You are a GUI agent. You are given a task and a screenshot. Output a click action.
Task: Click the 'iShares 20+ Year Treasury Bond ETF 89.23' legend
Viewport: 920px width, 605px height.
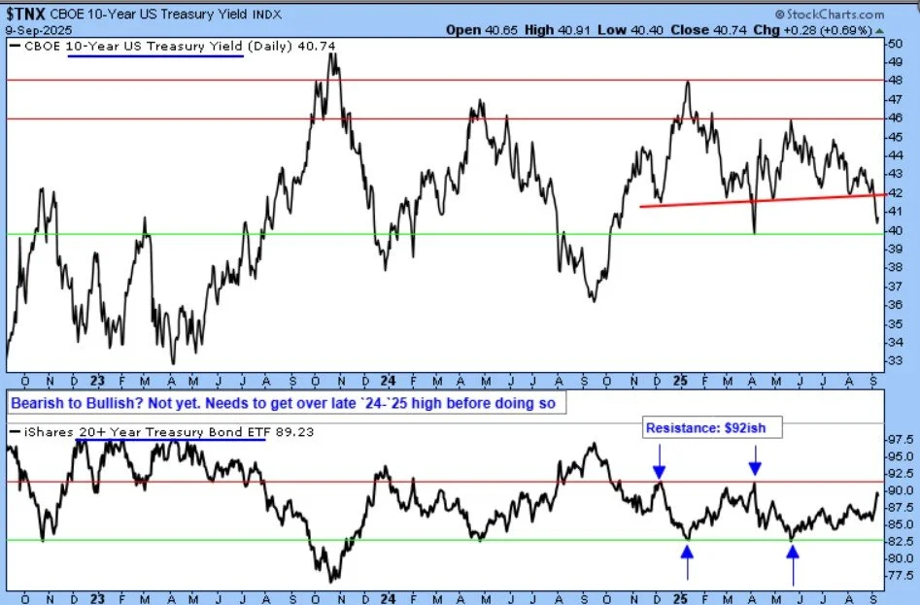tap(162, 432)
